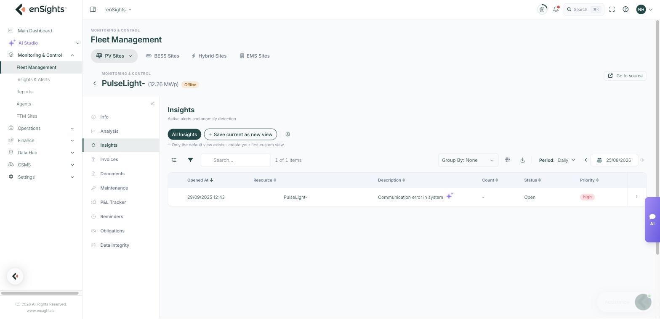Open the filter funnel
Screen dimensions: 660x319
190,160
